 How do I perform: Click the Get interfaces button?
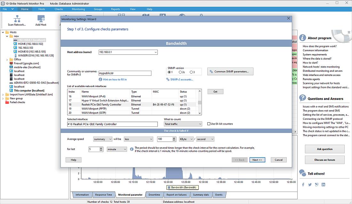(x=215, y=92)
